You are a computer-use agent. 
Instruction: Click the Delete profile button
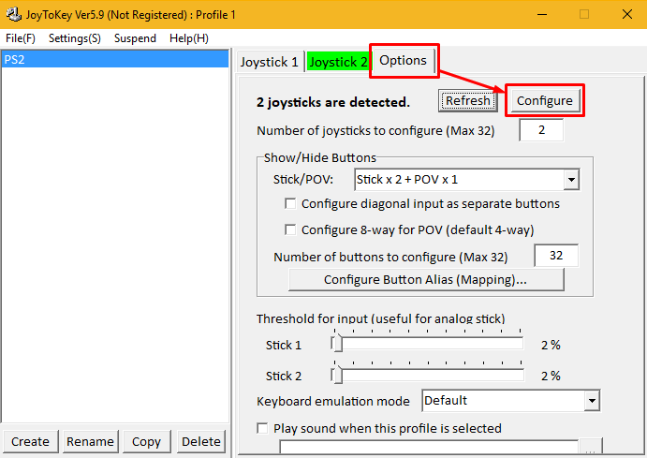201,442
